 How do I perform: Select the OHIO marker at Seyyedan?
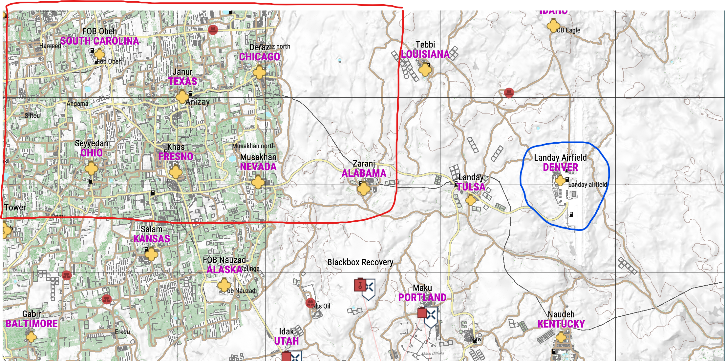point(91,169)
